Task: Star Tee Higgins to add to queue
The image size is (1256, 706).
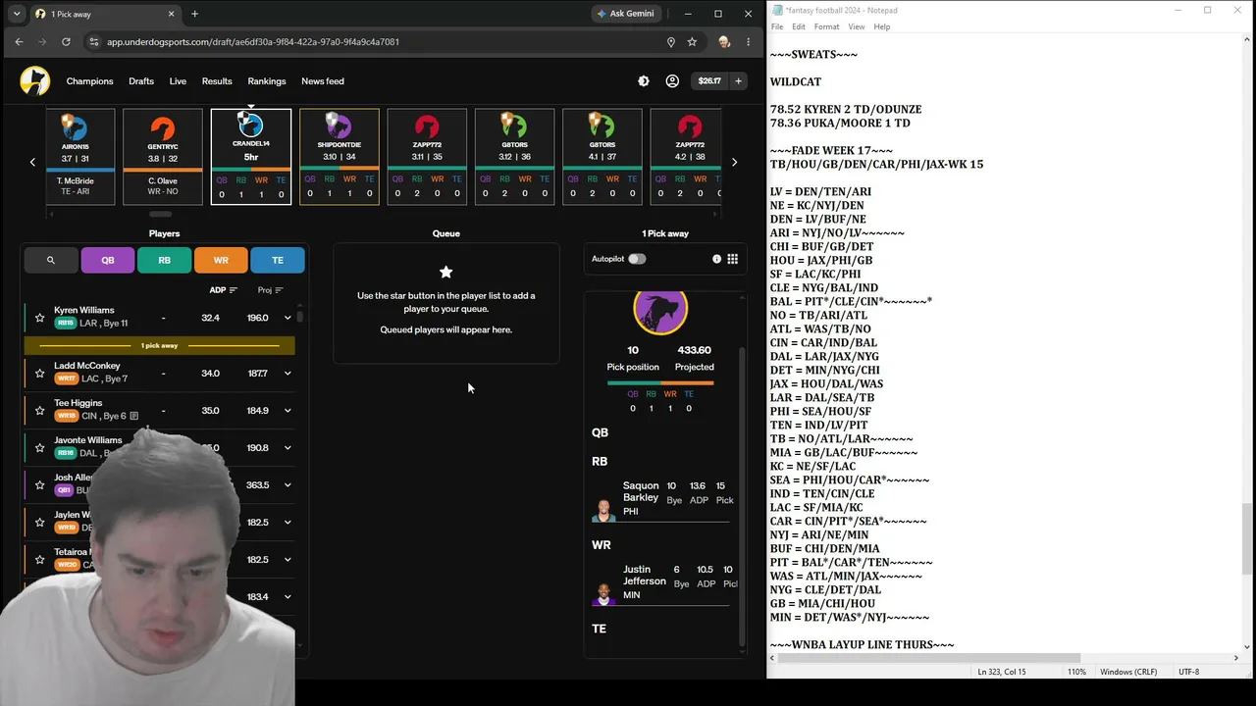Action: coord(39,411)
